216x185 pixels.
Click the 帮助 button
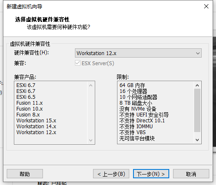25,174
